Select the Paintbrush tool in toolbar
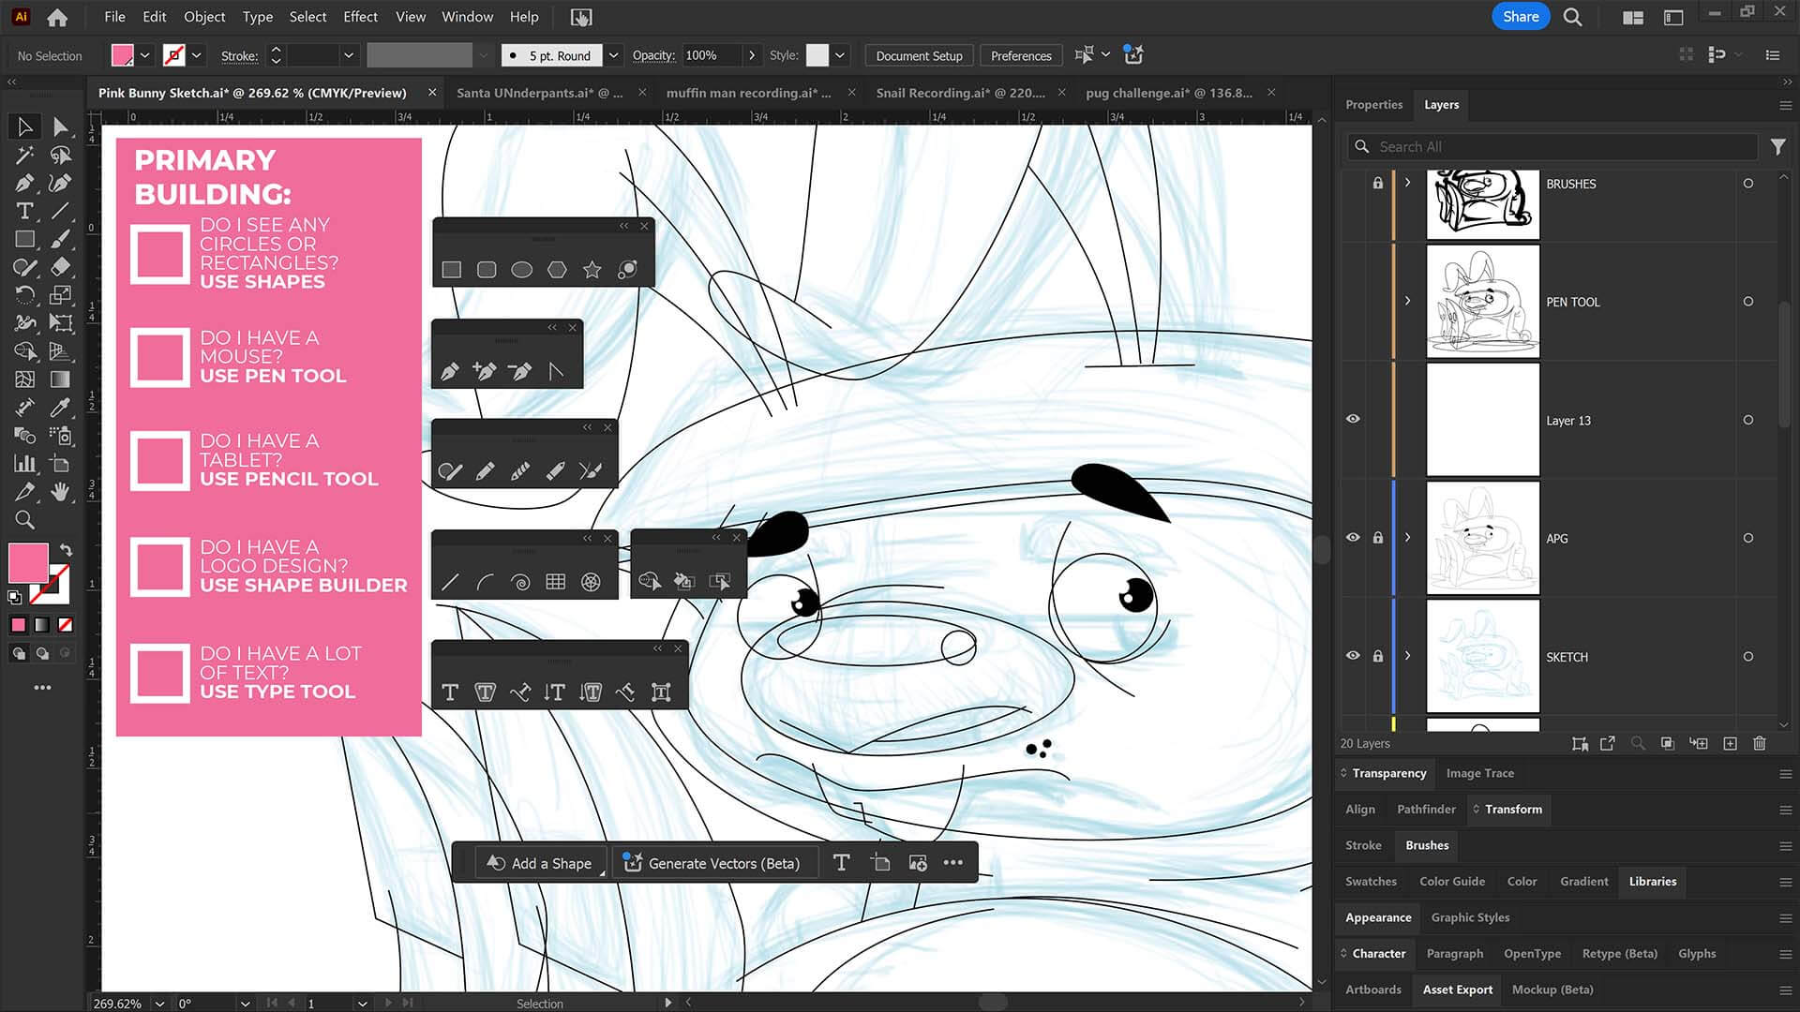The image size is (1800, 1012). (61, 239)
